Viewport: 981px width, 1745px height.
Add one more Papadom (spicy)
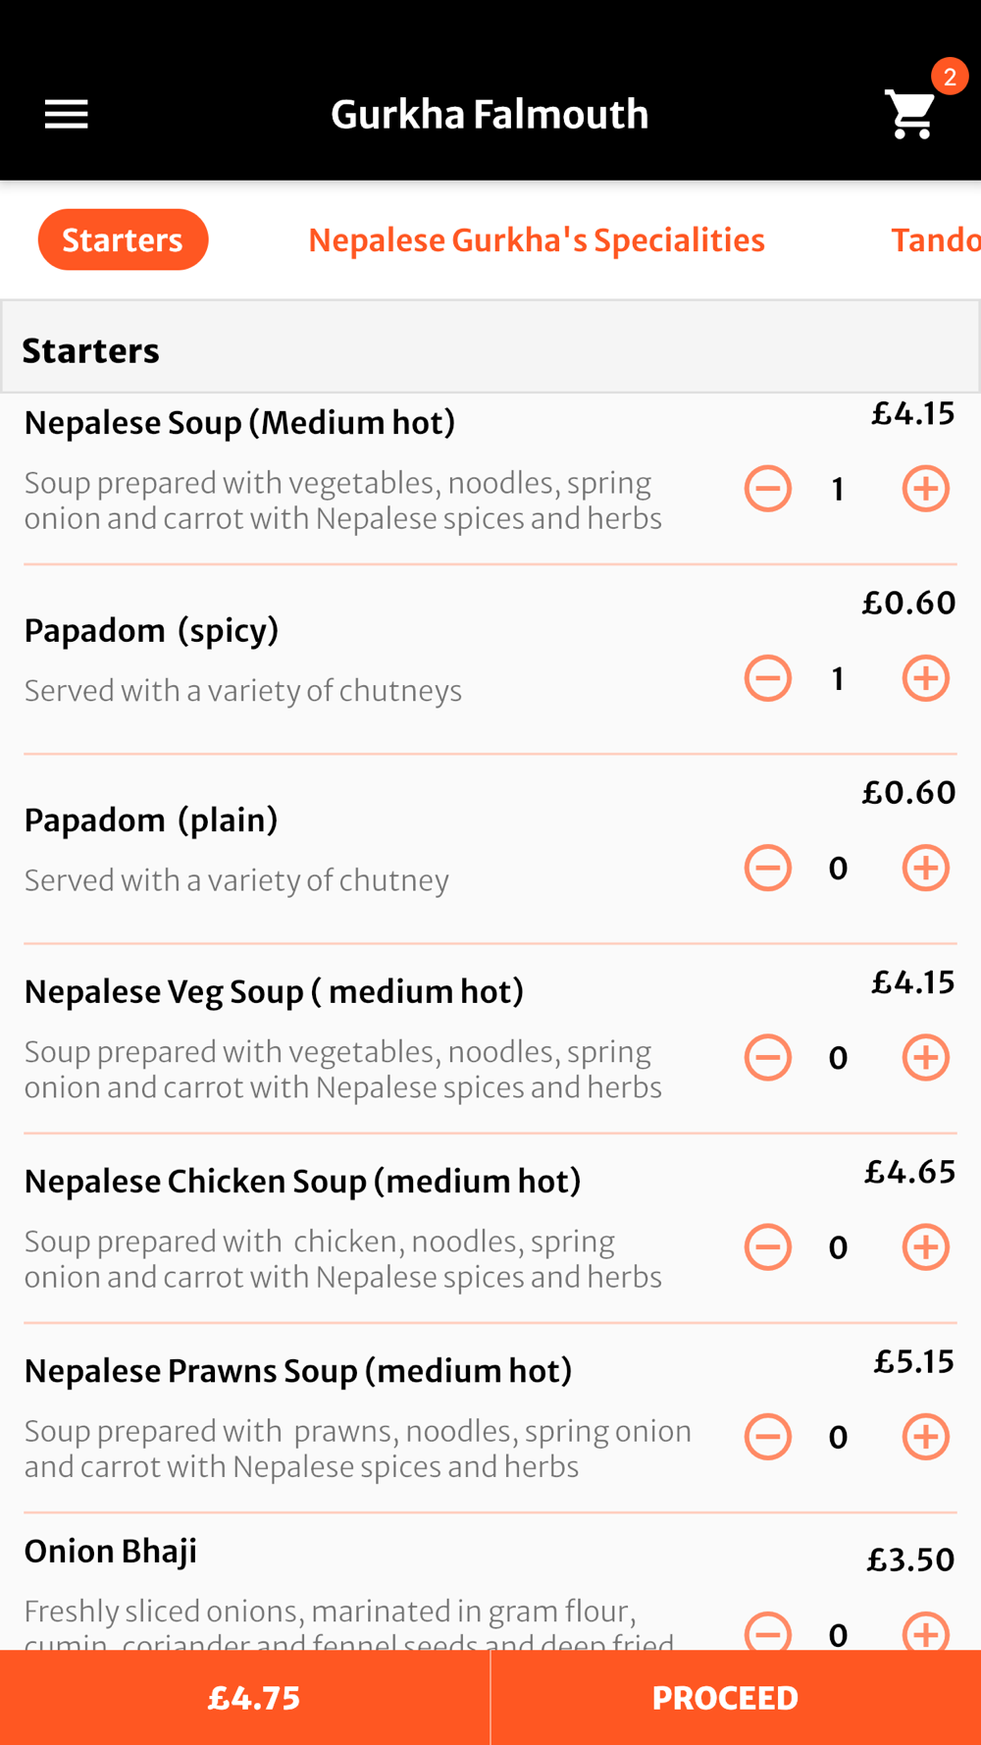[x=925, y=677]
